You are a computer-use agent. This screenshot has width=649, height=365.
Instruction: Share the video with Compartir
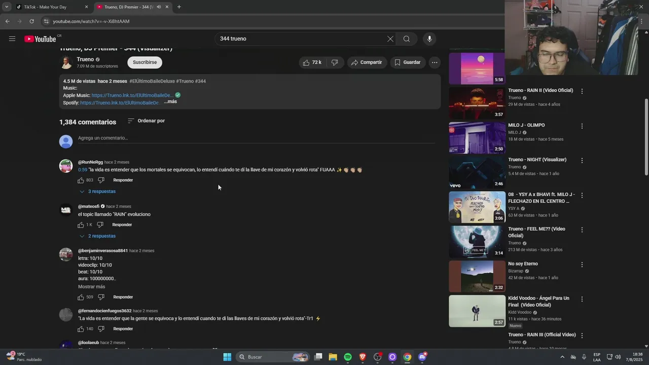pyautogui.click(x=367, y=62)
